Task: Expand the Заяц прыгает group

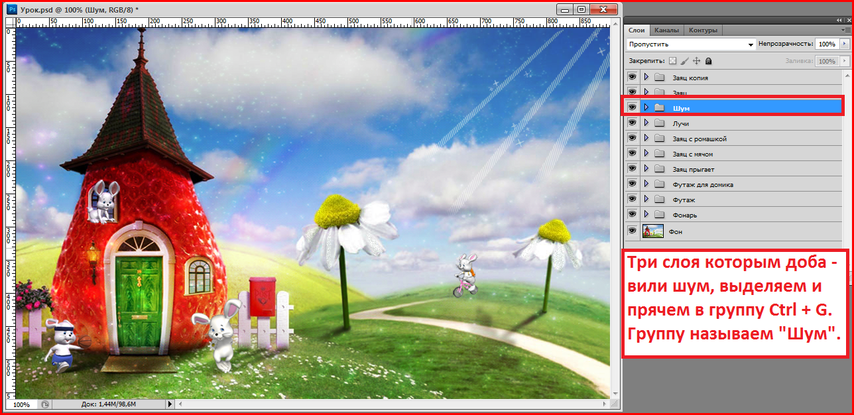Action: click(x=646, y=168)
